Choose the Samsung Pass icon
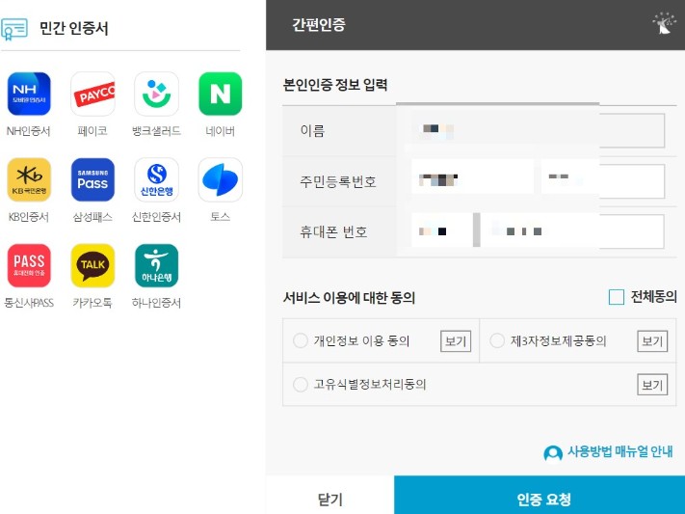Viewport: 685px width, 514px height. pyautogui.click(x=92, y=179)
